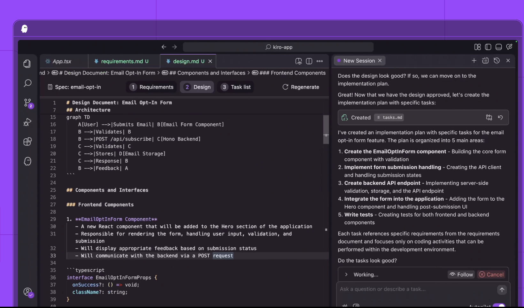Go back with the left arrow
The width and height of the screenshot is (524, 308).
[164, 47]
